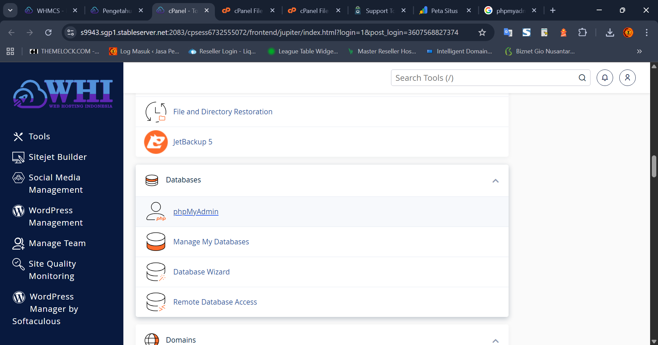Screen dimensions: 658x345
Task: Open the user account menu
Action: (x=627, y=78)
